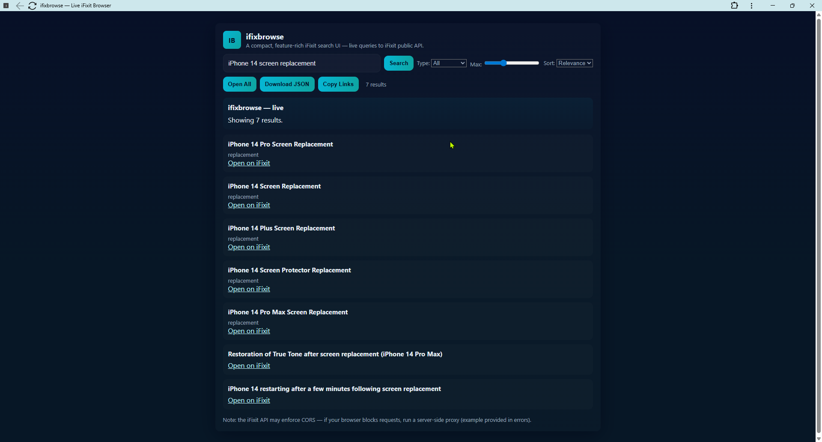Open the Sort dropdown set to Relevance
This screenshot has width=822, height=442.
tap(575, 63)
